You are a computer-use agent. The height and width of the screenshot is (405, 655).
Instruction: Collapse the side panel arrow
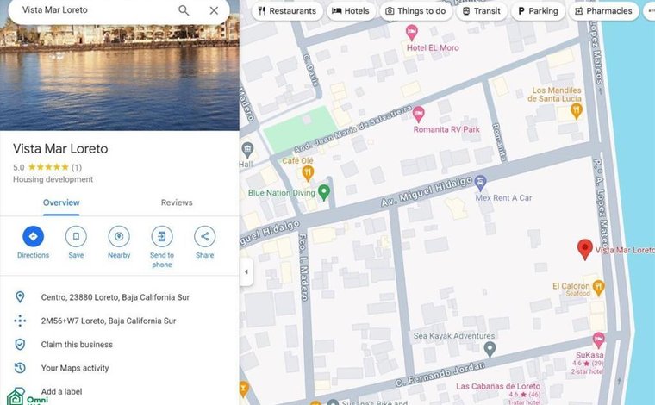[246, 271]
